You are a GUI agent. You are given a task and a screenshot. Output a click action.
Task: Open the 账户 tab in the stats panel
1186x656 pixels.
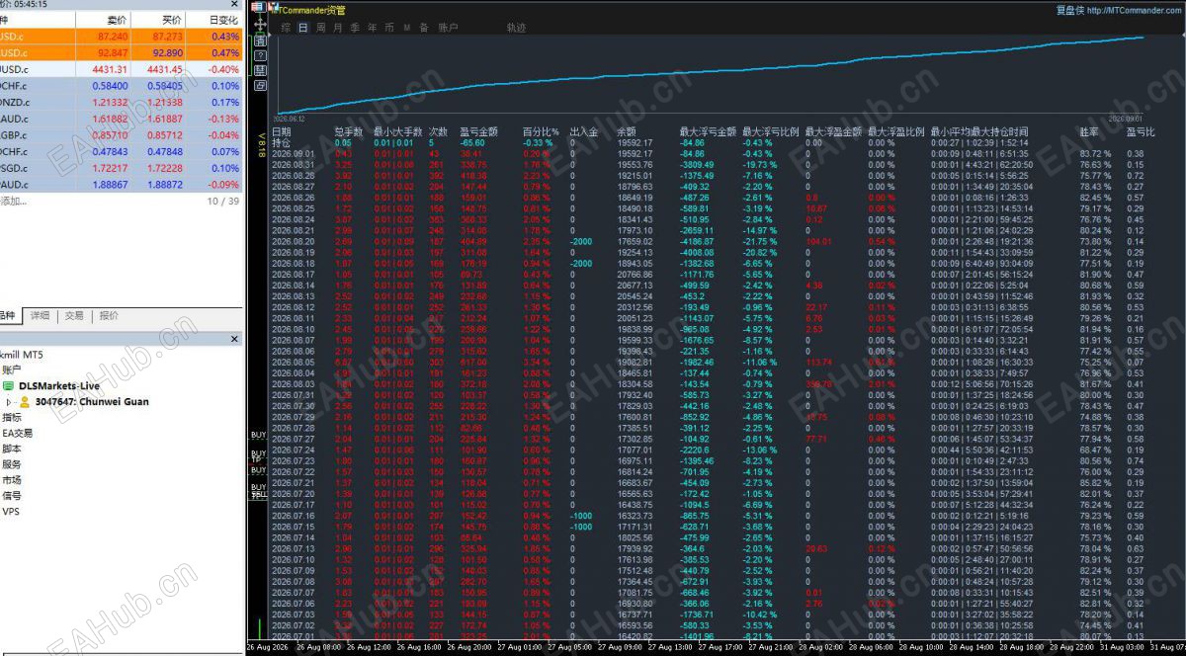click(x=448, y=28)
